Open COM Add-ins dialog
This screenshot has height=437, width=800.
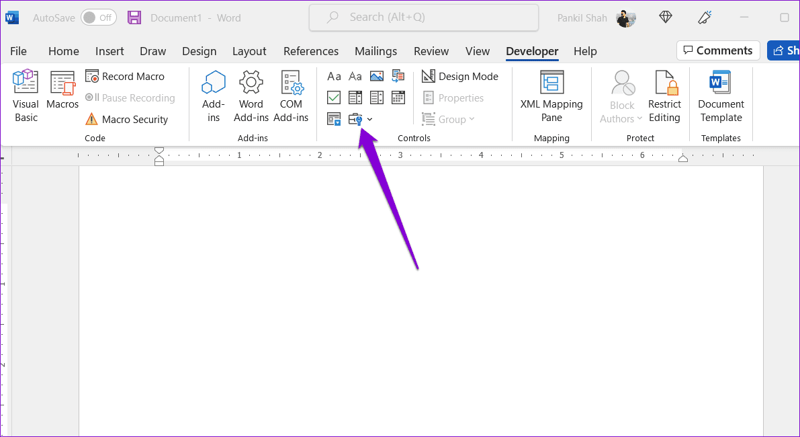(x=291, y=97)
